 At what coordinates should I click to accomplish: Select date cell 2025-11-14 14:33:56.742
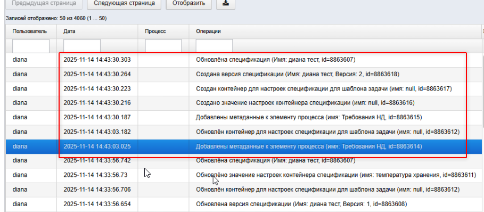pos(97,160)
